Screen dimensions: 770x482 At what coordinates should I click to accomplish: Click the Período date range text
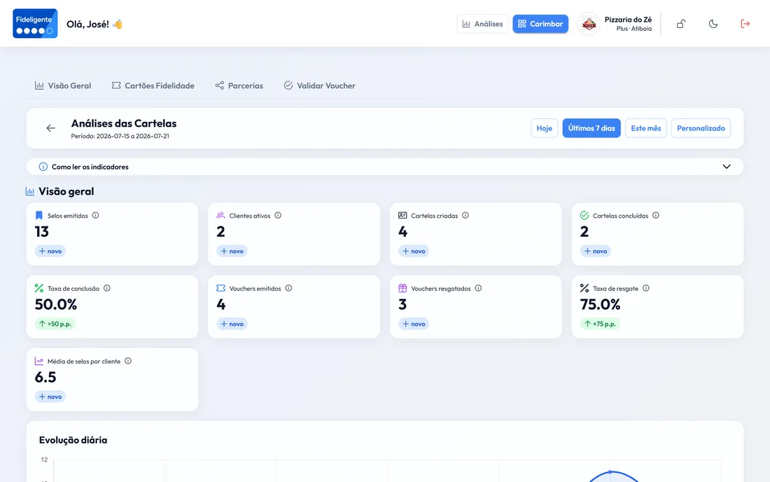120,136
